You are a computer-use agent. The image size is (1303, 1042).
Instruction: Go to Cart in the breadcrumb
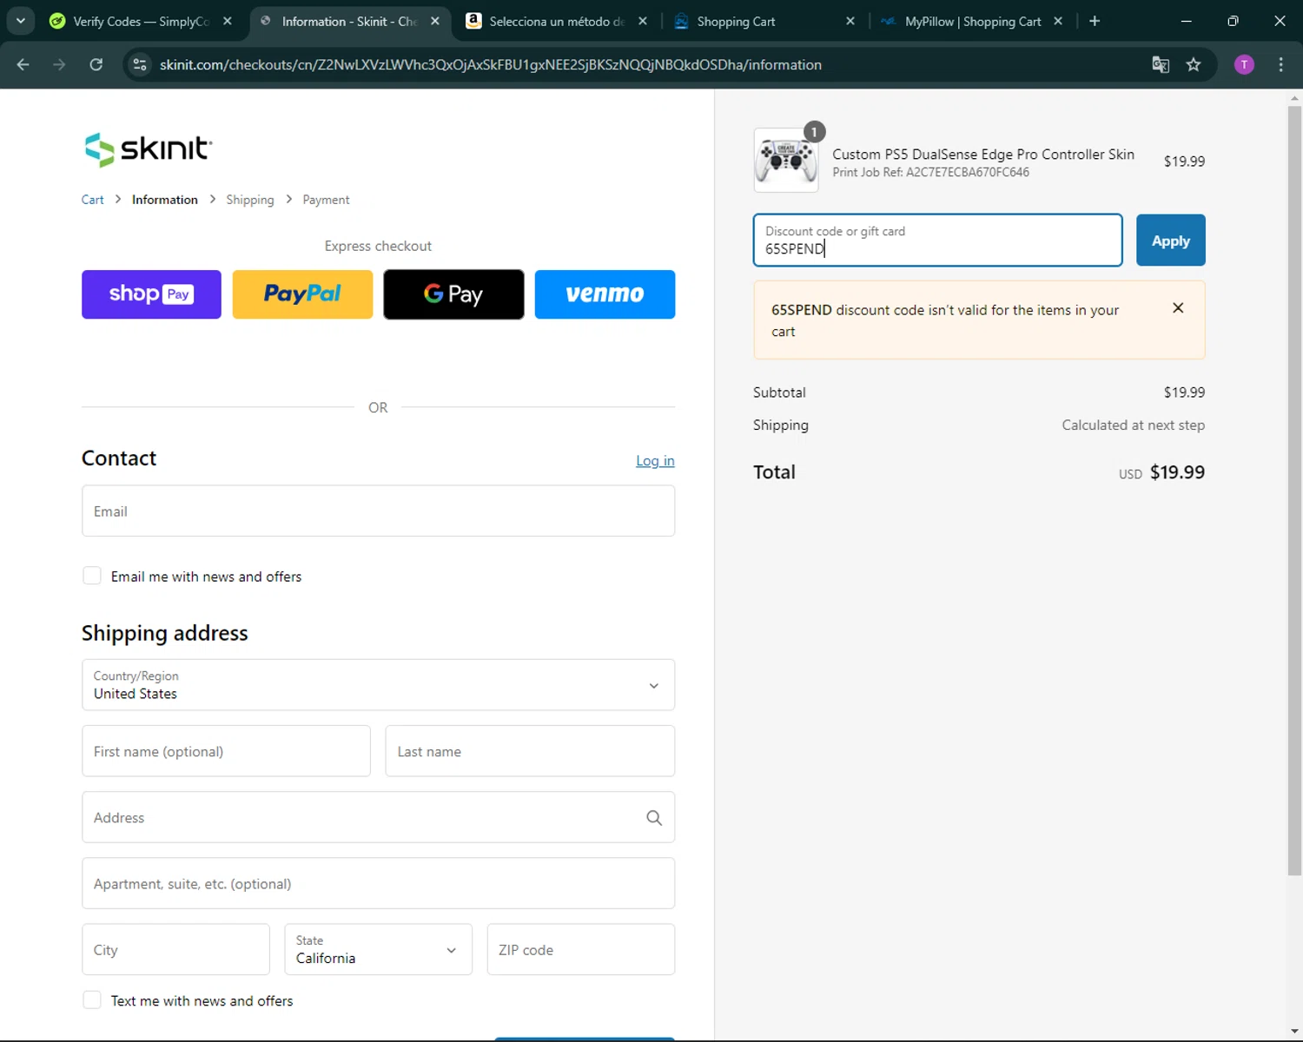tap(92, 200)
